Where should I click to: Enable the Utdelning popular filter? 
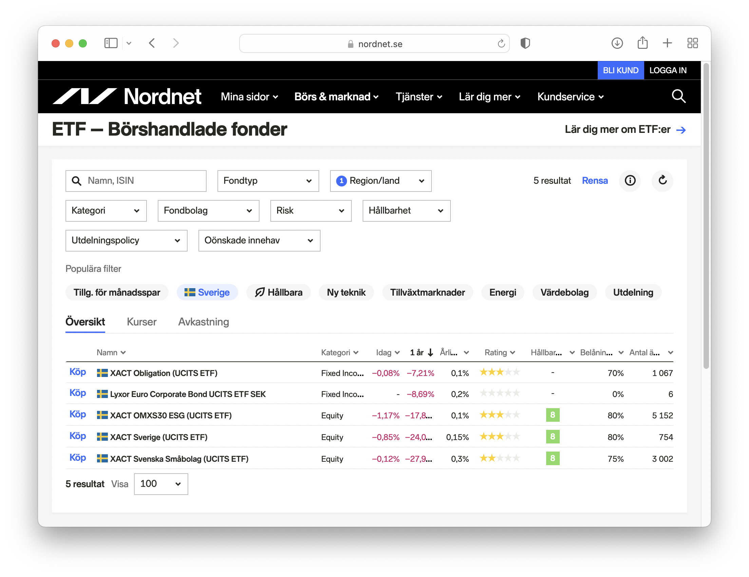tap(633, 292)
